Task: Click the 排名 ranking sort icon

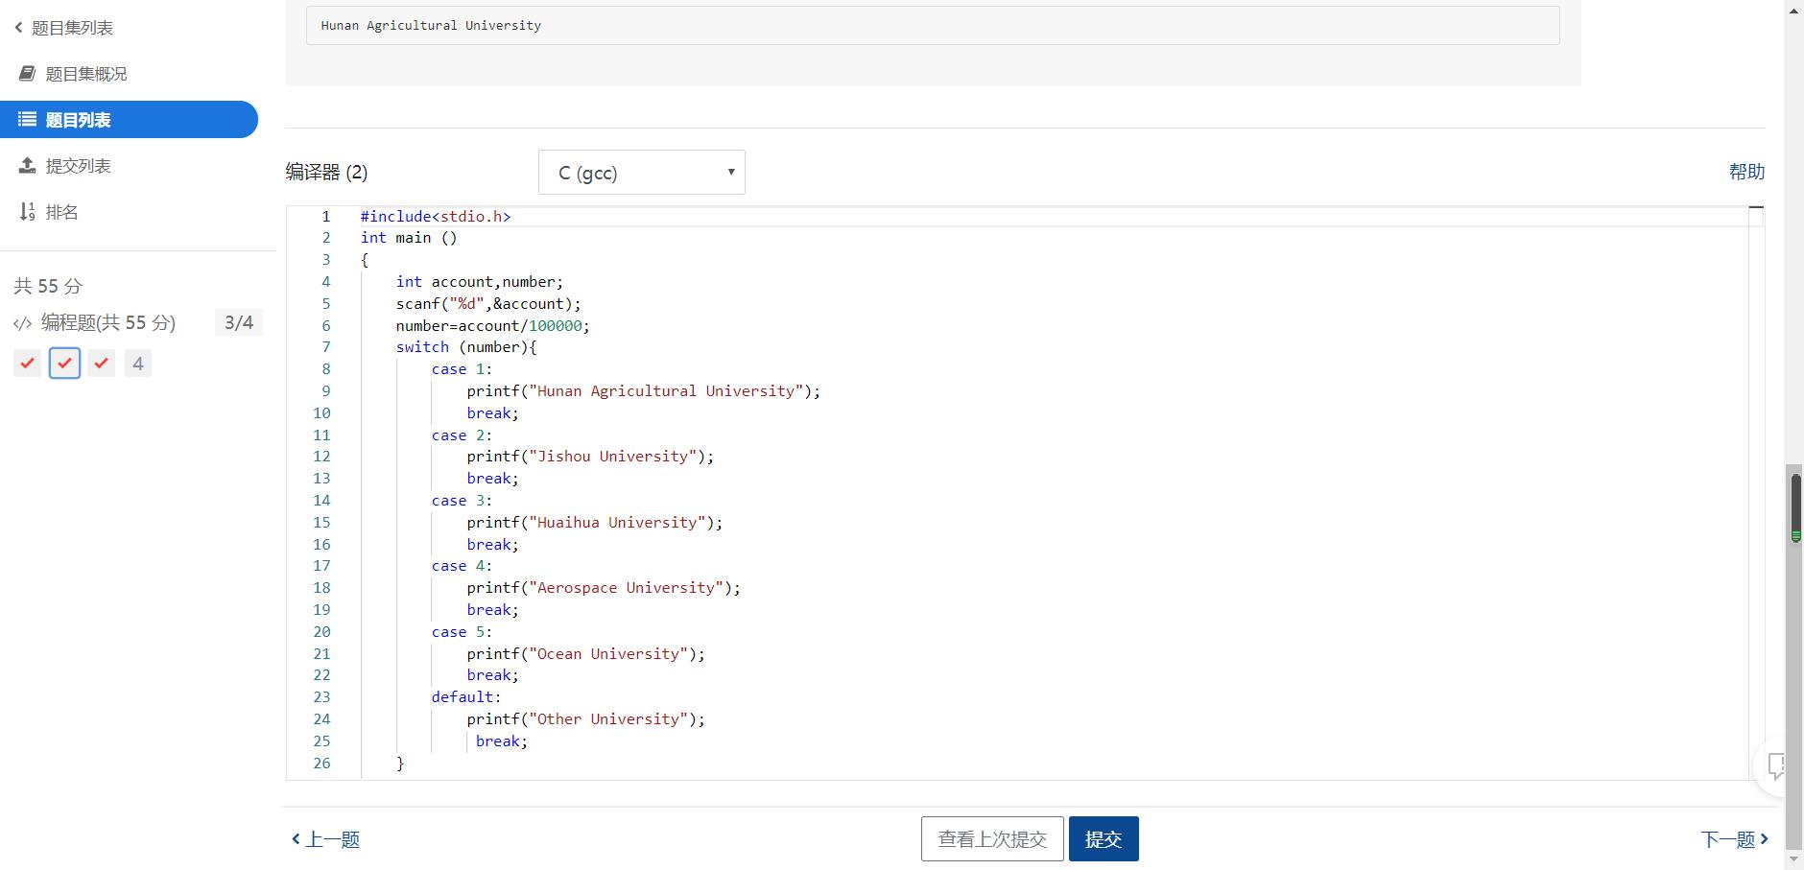Action: click(x=28, y=212)
